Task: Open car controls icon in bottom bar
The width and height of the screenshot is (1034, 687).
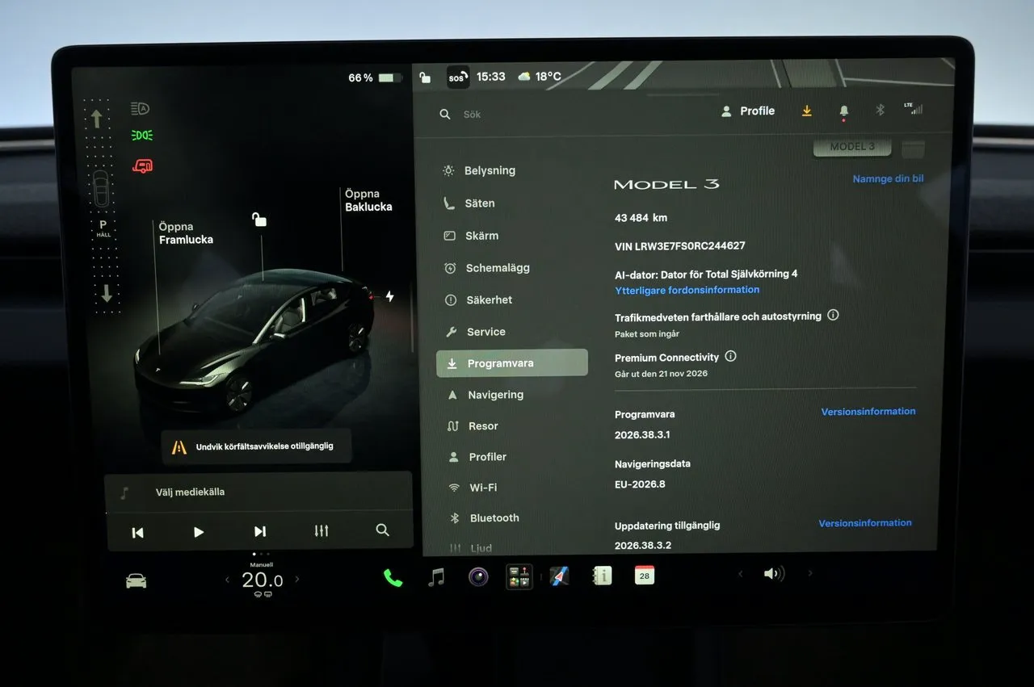Action: coord(137,580)
